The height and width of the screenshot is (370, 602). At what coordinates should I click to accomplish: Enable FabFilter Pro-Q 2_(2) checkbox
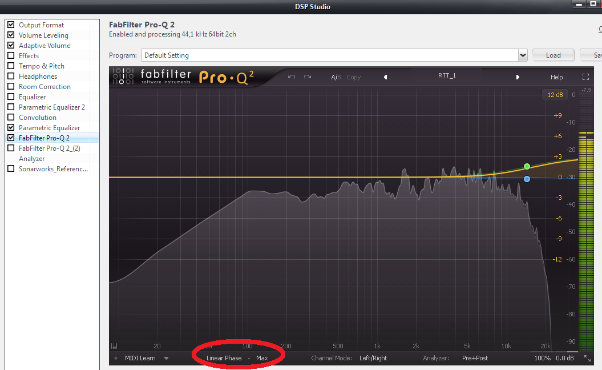[11, 148]
